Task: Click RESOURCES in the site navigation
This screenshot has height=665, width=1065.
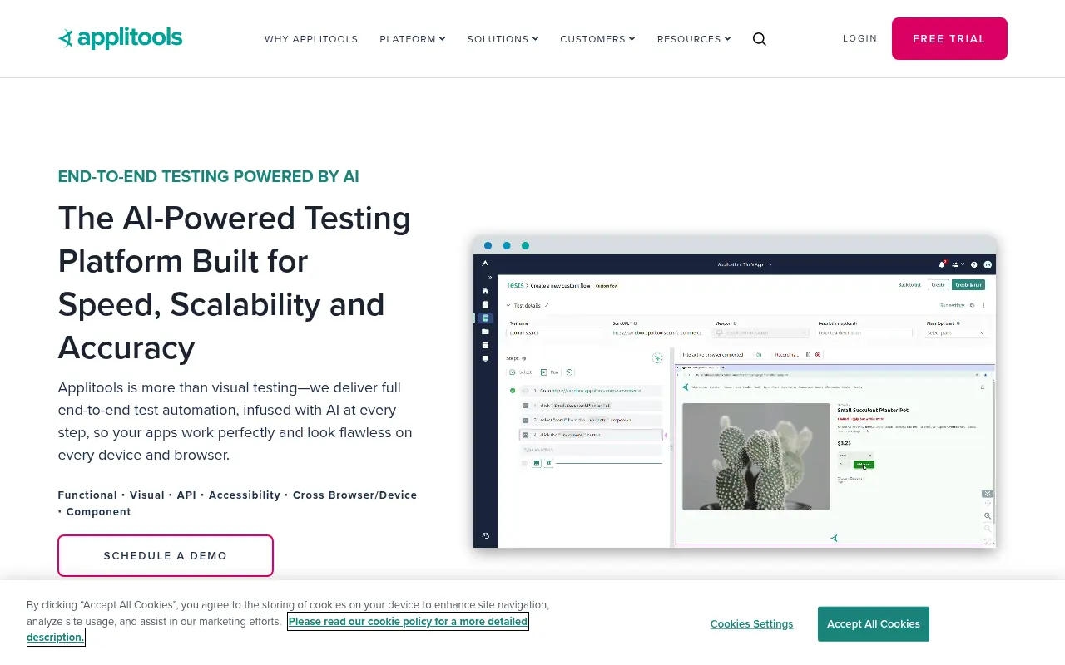Action: coord(689,38)
